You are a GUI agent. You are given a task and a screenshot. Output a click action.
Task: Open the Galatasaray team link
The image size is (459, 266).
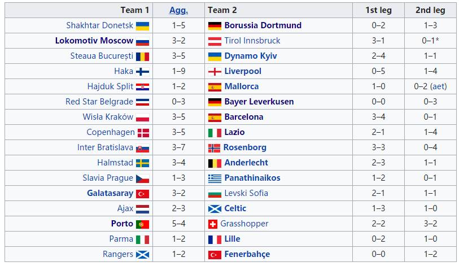(x=110, y=193)
